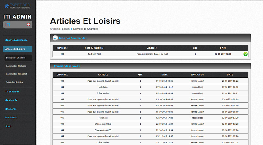
Task: Open the Centre d'Assistance menu
Action: point(16,40)
